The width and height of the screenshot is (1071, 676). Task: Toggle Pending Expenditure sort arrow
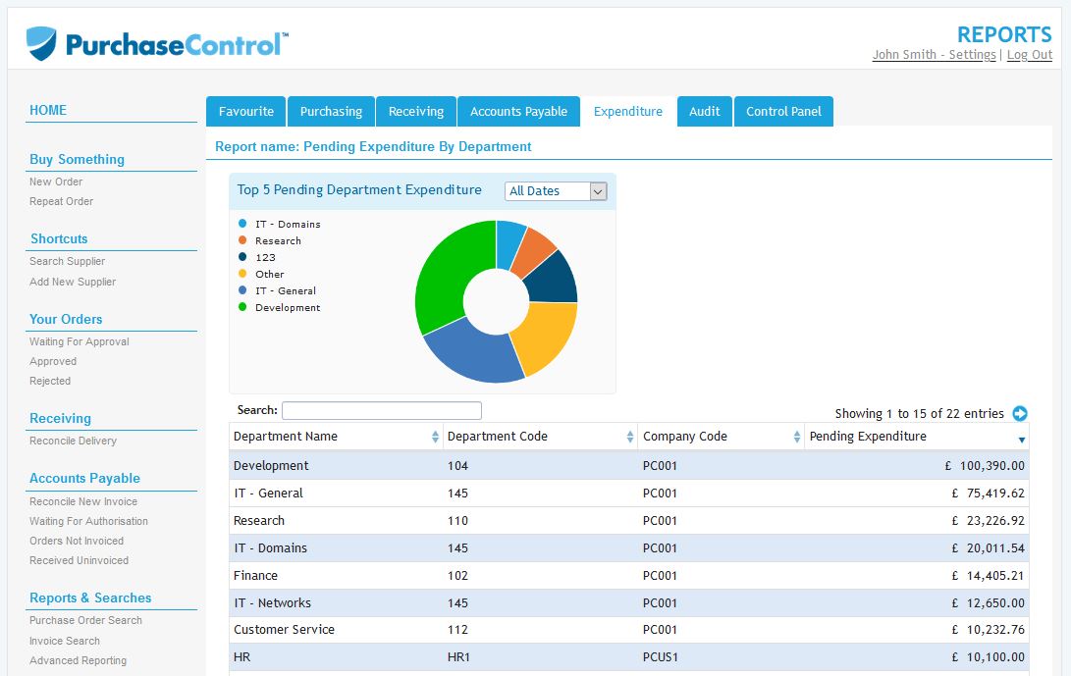point(1021,440)
